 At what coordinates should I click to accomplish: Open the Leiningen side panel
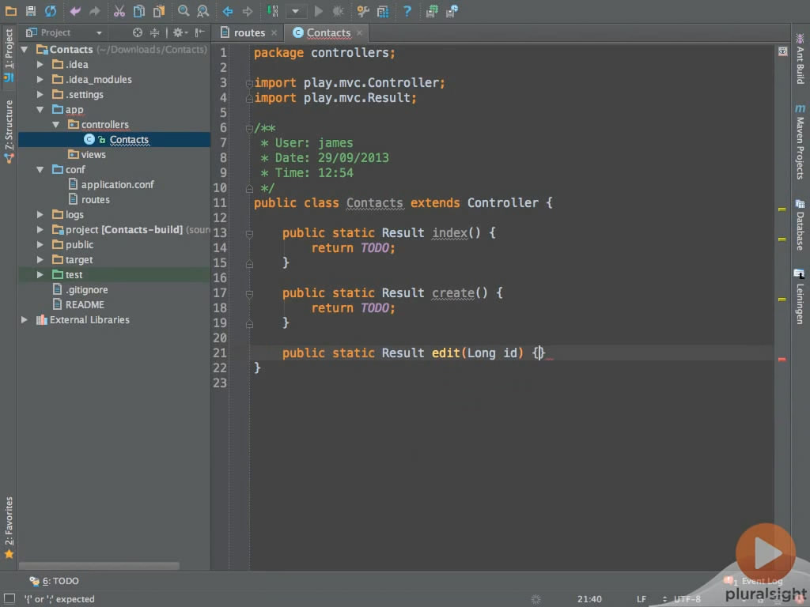(x=800, y=297)
